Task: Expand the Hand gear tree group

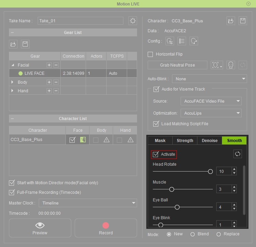Action: (x=12, y=91)
